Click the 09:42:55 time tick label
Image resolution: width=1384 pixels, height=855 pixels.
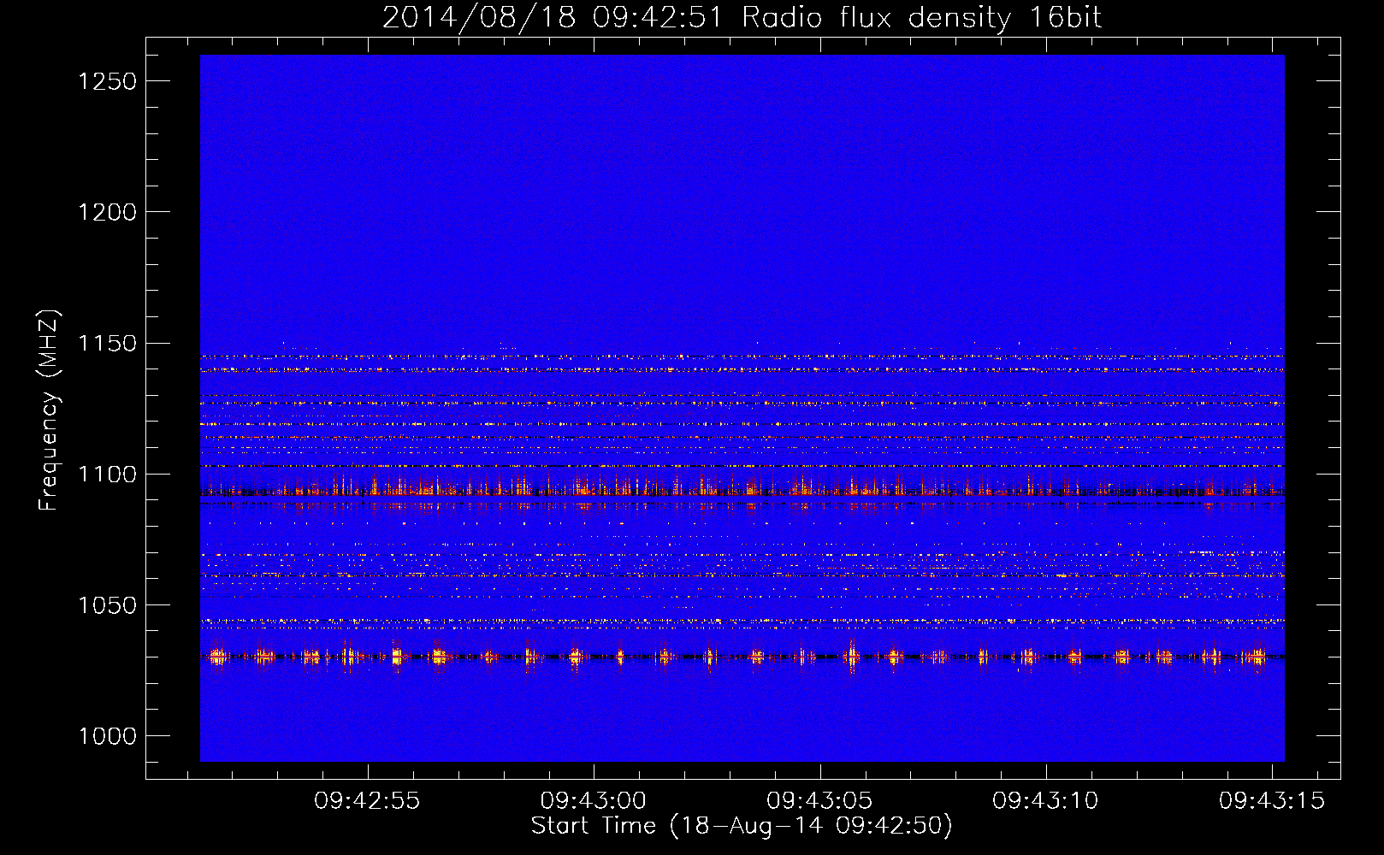(x=367, y=801)
